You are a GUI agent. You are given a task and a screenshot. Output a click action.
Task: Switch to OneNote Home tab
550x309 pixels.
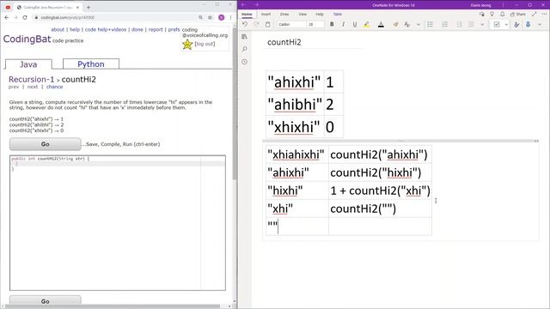(247, 15)
